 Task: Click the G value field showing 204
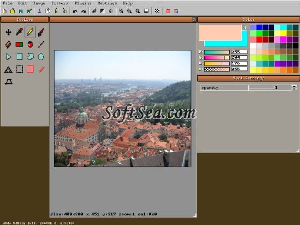click(x=239, y=57)
